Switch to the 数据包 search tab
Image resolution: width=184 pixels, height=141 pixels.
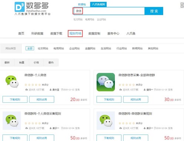[x=82, y=4]
